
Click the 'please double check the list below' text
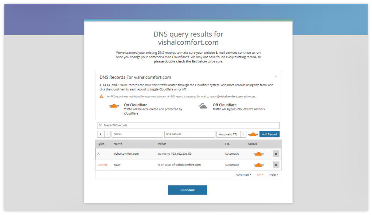click(x=180, y=61)
